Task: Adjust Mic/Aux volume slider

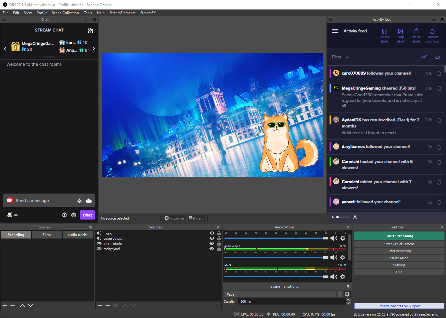Action: 276,277
